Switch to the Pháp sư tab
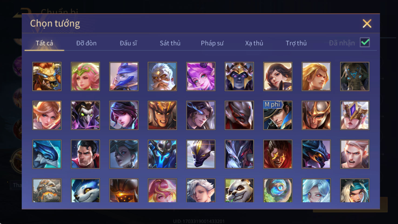398x224 pixels. [212, 43]
